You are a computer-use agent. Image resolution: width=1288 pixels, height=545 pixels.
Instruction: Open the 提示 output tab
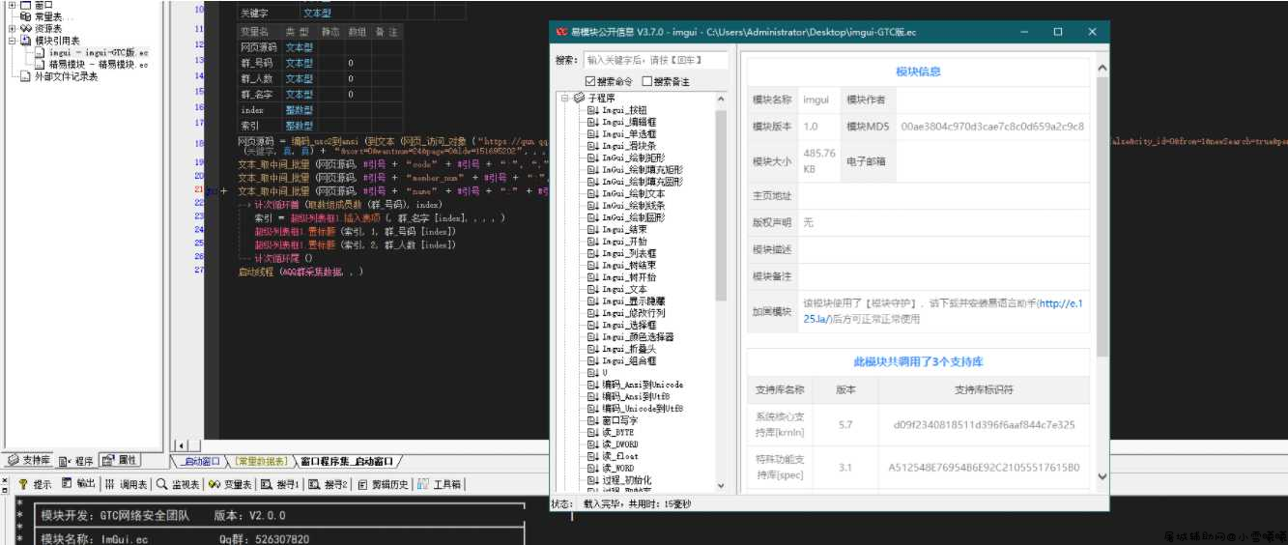(x=36, y=484)
